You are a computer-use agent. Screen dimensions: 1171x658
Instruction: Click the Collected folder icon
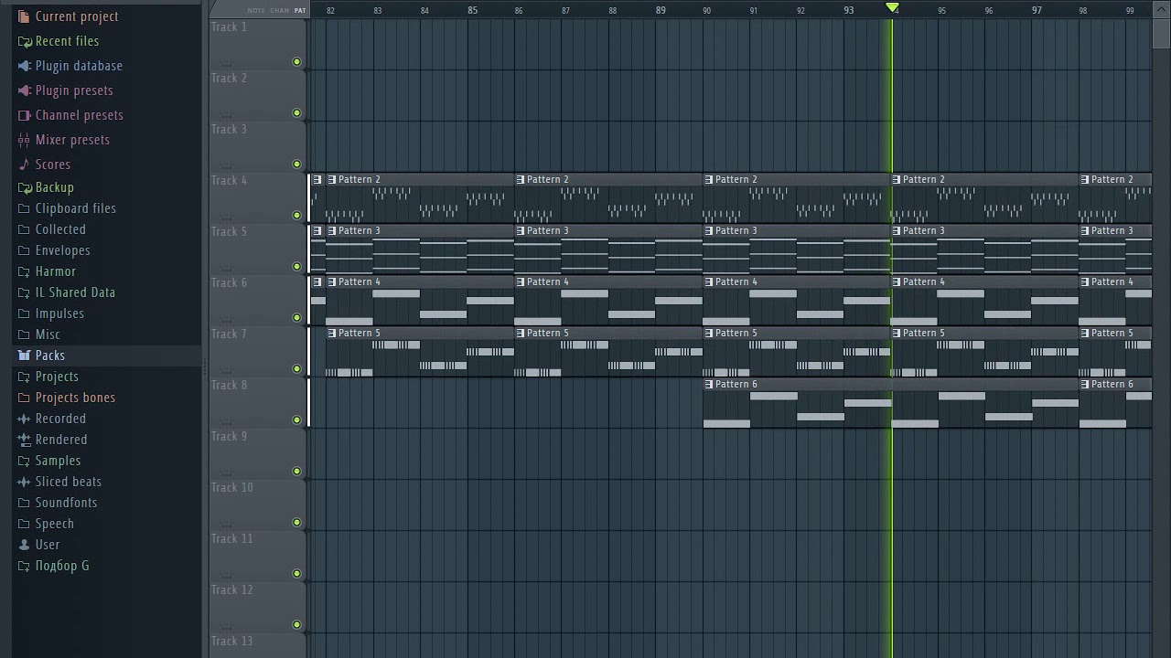tap(24, 229)
